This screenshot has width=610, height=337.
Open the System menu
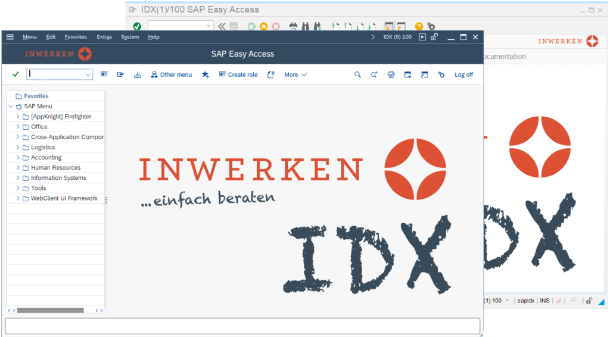130,37
